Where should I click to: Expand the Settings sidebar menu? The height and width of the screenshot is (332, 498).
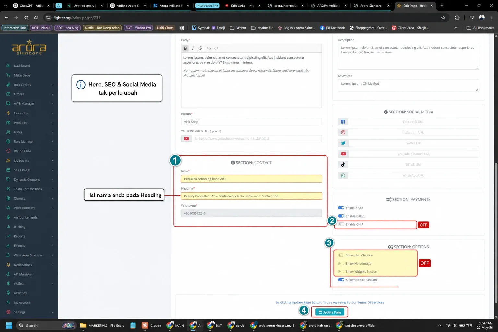(x=29, y=312)
